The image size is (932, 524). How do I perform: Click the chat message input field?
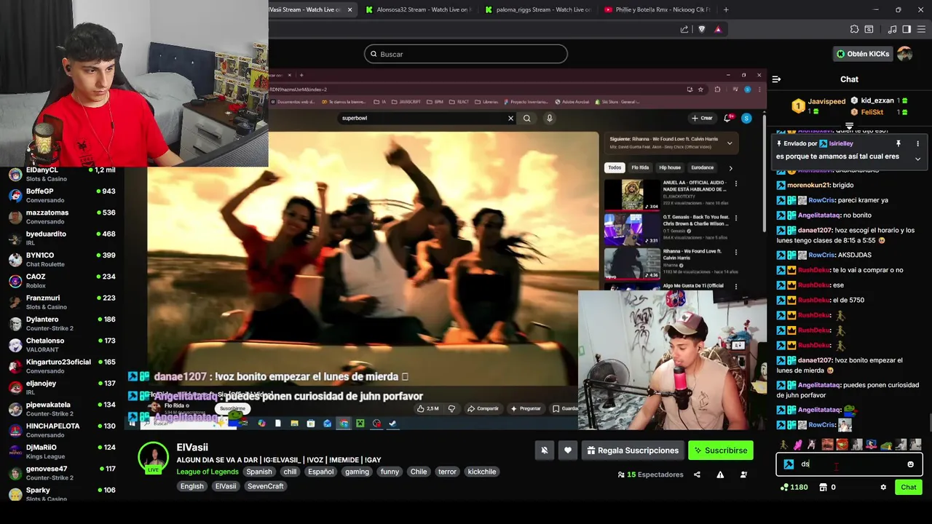click(x=849, y=464)
